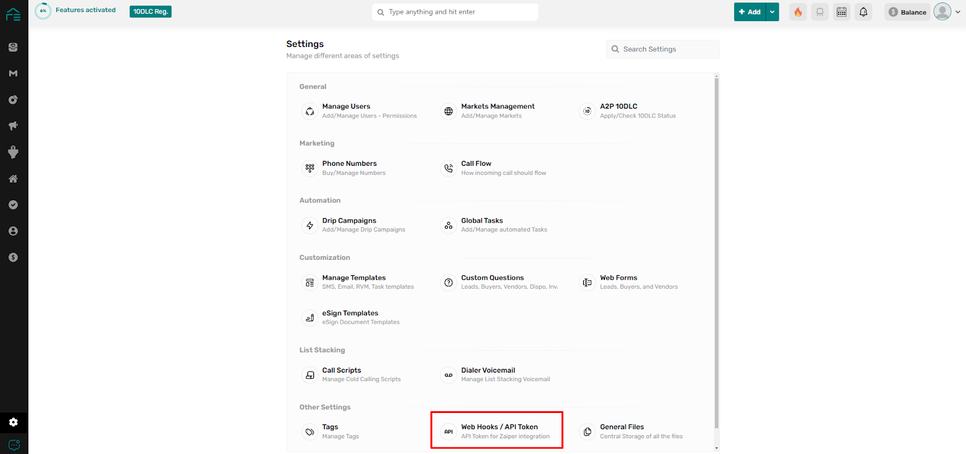Screen dimensions: 966x454
Task: Open the home logo in sidebar
Action: [13, 14]
